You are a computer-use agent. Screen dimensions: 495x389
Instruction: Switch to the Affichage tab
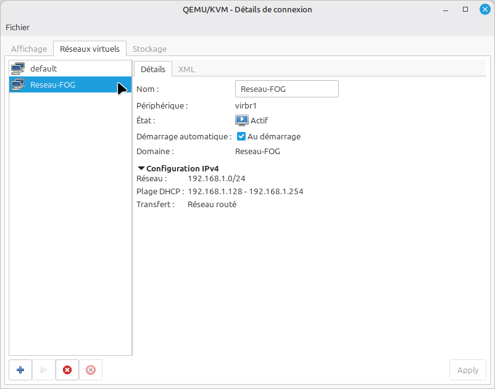pyautogui.click(x=29, y=49)
